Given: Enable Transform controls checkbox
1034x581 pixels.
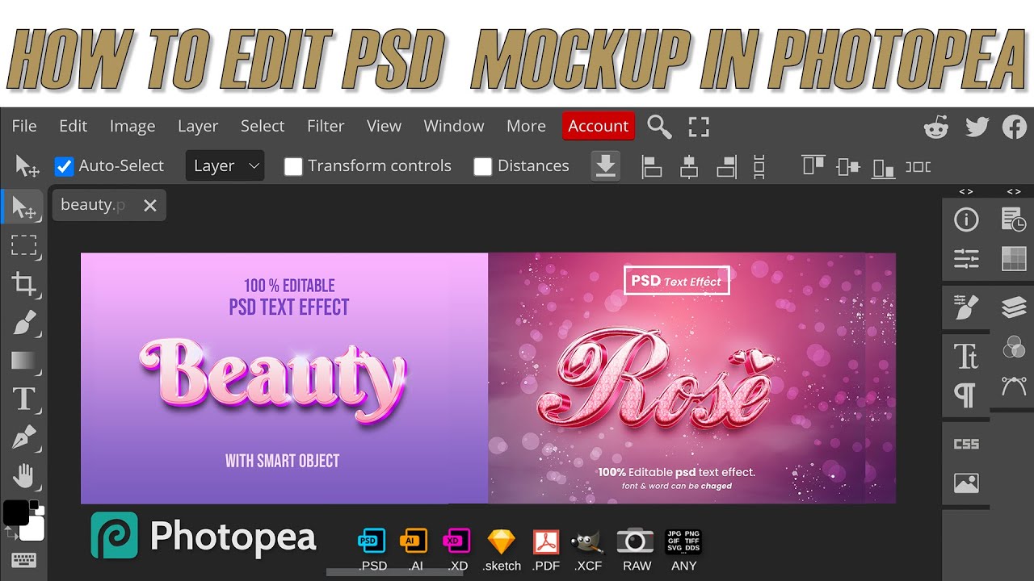Looking at the screenshot, I should 293,166.
